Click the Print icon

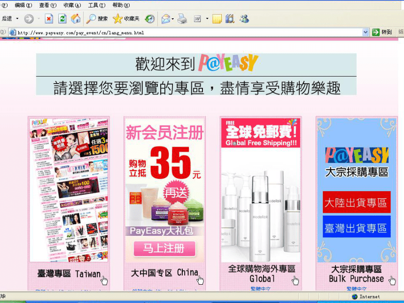(x=182, y=19)
